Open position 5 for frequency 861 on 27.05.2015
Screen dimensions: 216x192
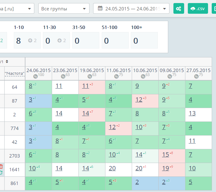click(190, 182)
